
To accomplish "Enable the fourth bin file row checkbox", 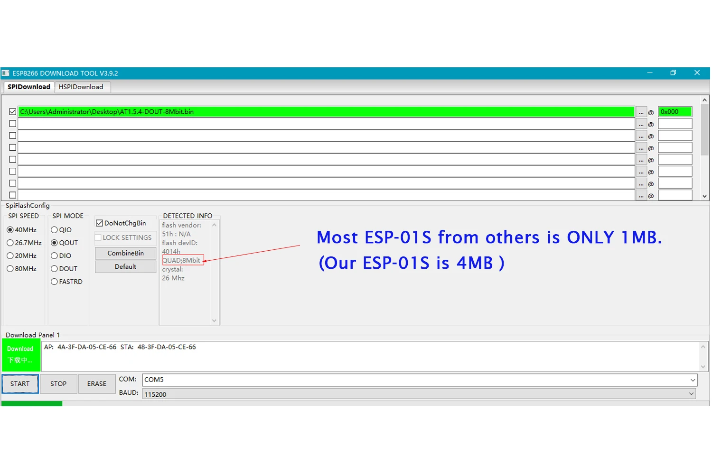I will point(13,147).
